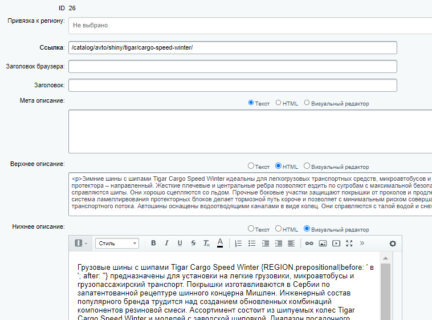Insert a hyperlink via the link icon
Image resolution: width=432 pixels, height=320 pixels.
pyautogui.click(x=309, y=243)
